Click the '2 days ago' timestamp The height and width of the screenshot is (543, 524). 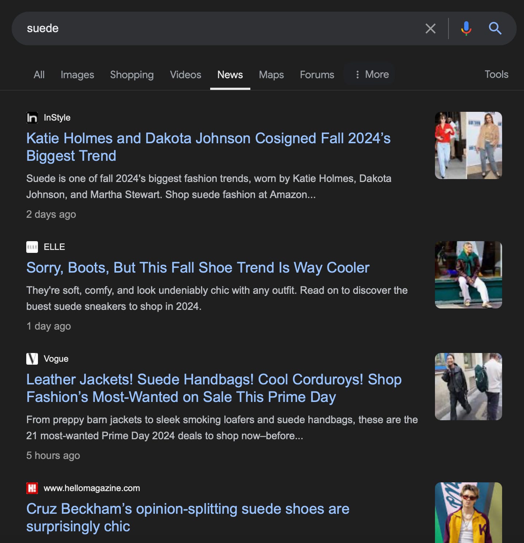coord(51,214)
